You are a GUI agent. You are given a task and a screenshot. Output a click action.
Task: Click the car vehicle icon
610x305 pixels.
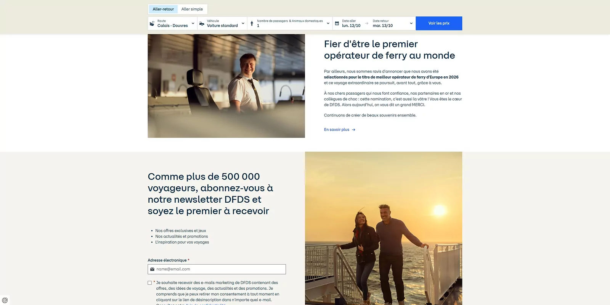click(202, 24)
